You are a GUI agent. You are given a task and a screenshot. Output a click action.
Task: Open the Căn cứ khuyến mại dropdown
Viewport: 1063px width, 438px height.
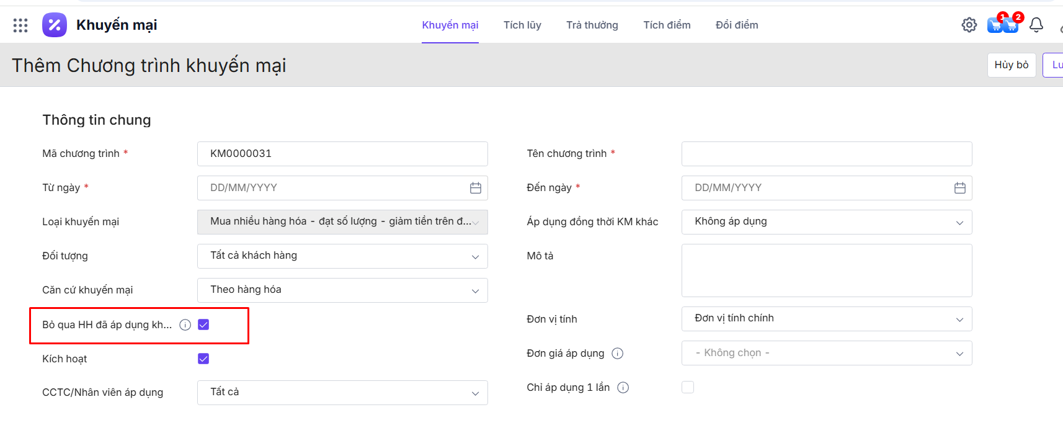pyautogui.click(x=342, y=290)
